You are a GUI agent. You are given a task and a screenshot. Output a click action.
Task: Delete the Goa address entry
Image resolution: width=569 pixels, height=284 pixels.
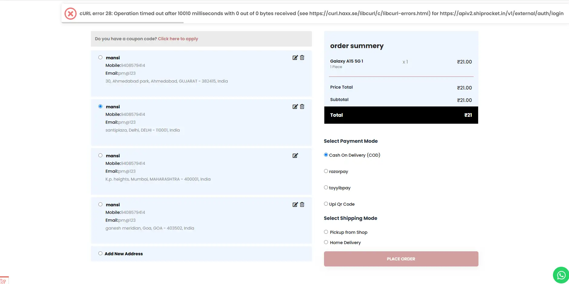point(302,204)
